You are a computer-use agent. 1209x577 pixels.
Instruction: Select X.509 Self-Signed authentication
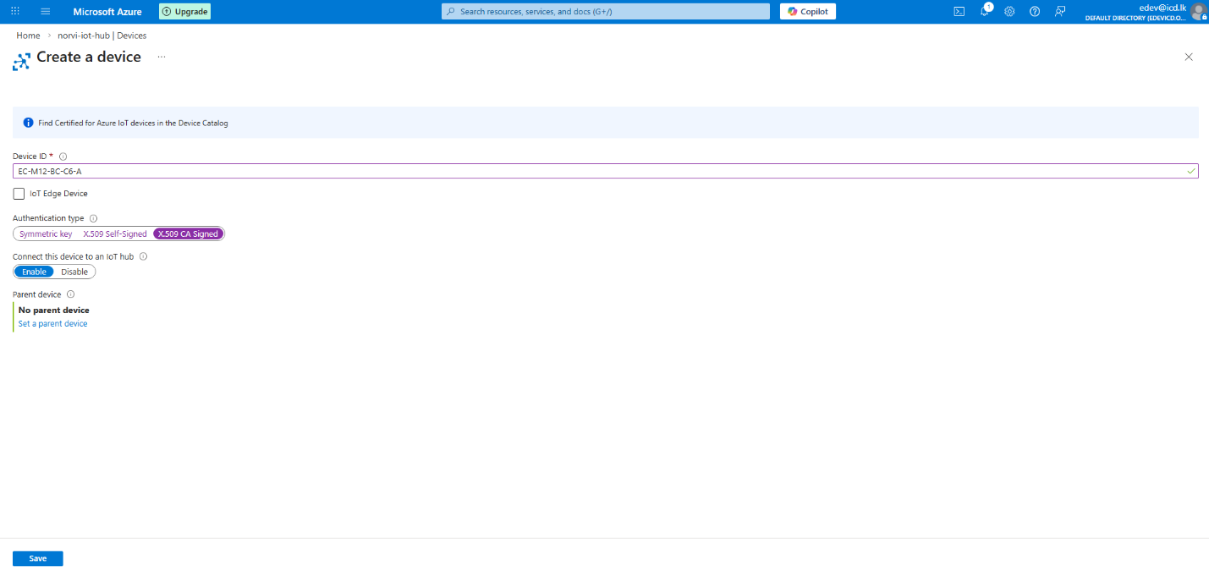click(115, 234)
